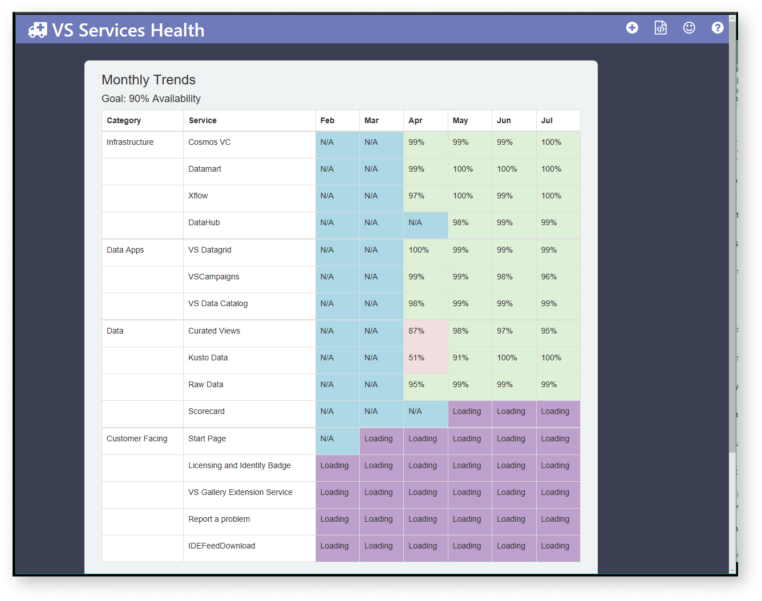Click the DataHub service name
This screenshot has height=601, width=762.
point(204,222)
